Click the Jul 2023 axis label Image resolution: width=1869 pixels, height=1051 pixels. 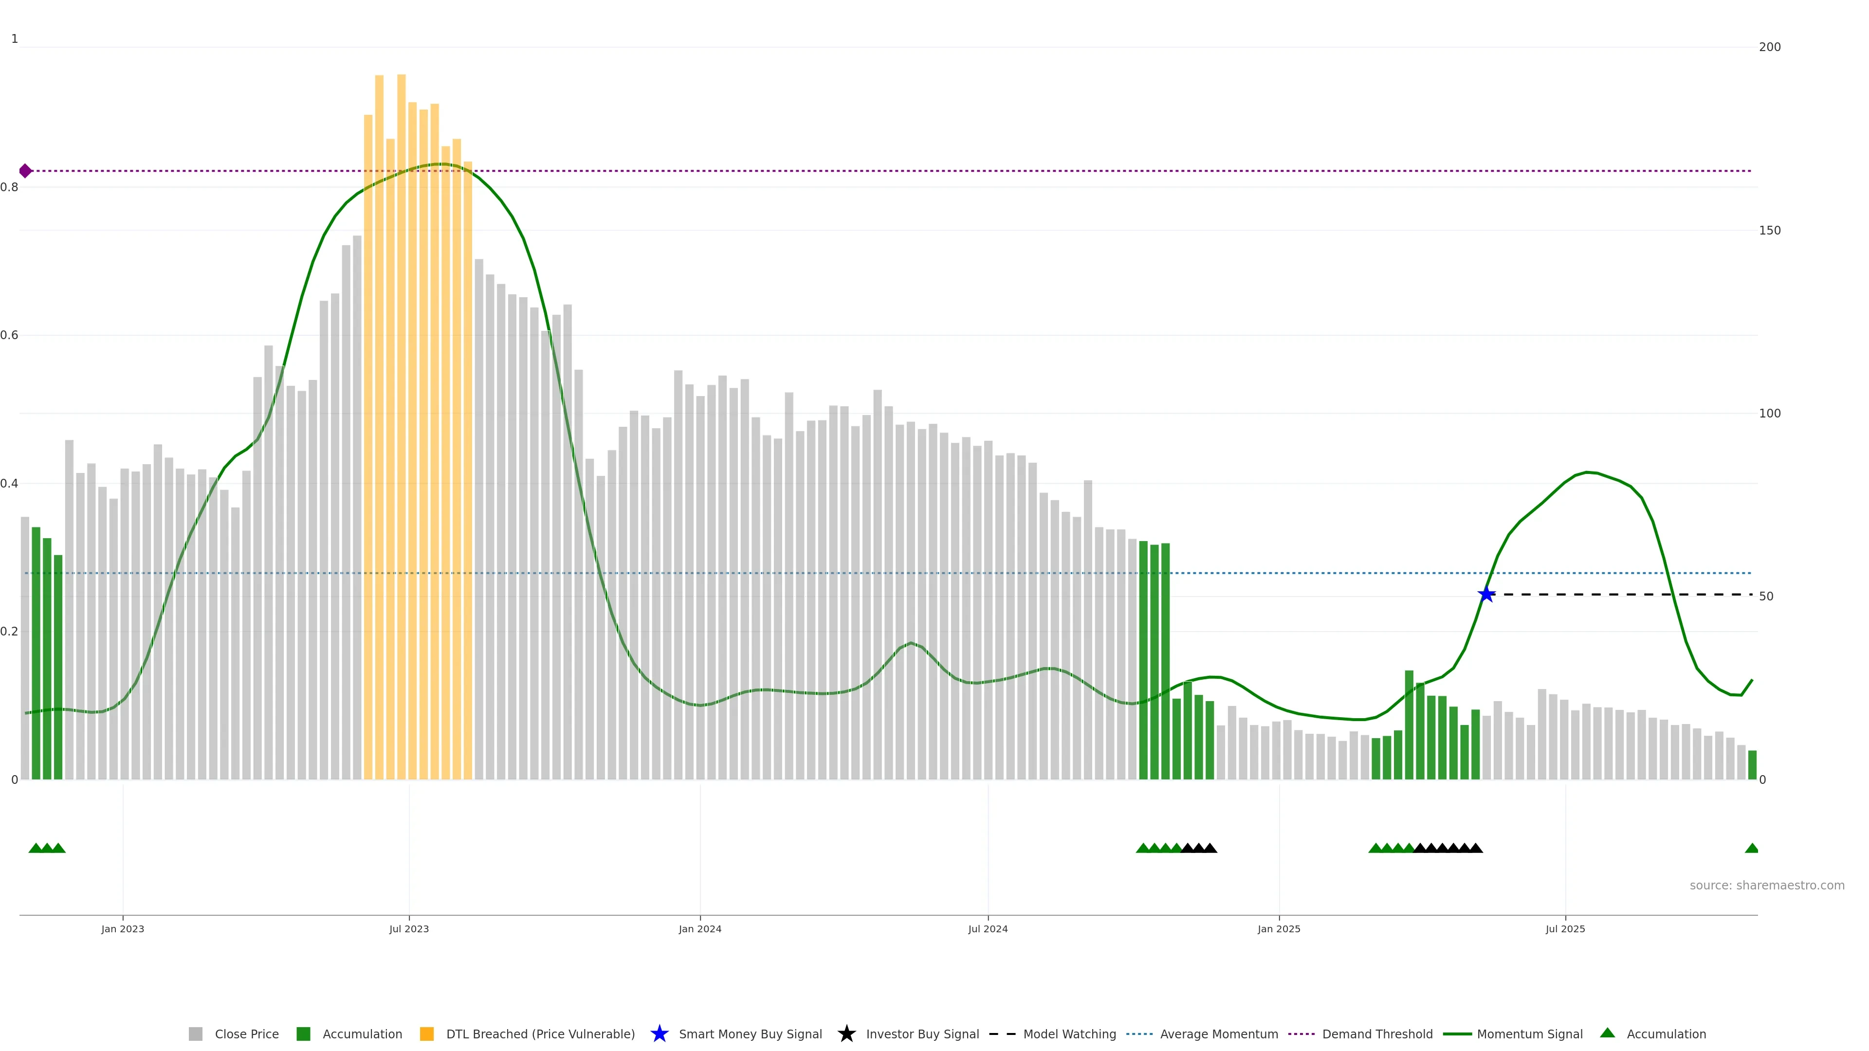pos(408,928)
